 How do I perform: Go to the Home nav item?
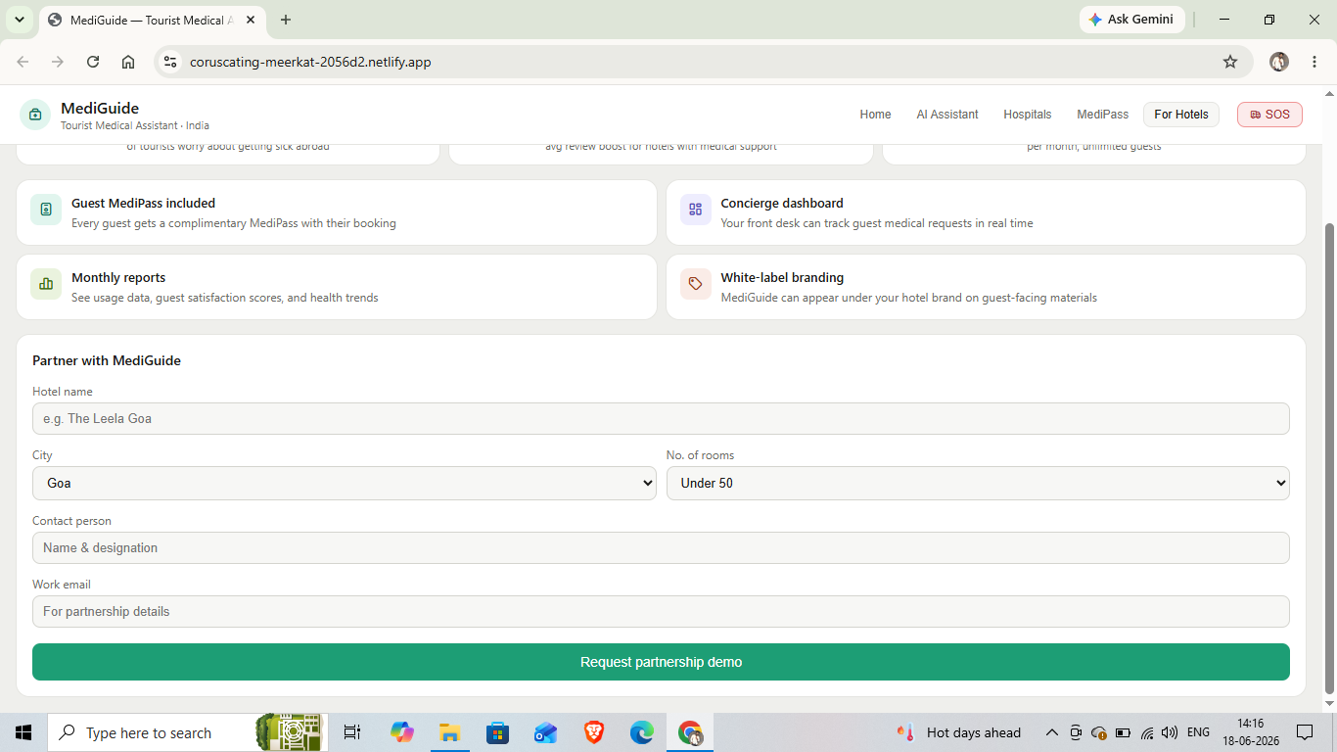(x=875, y=115)
